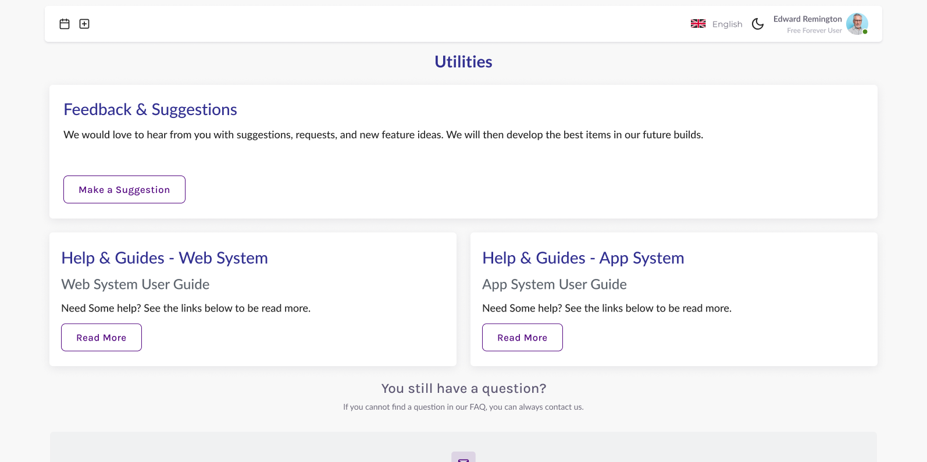Click the Free Forever User plan label
927x462 pixels.
(814, 31)
